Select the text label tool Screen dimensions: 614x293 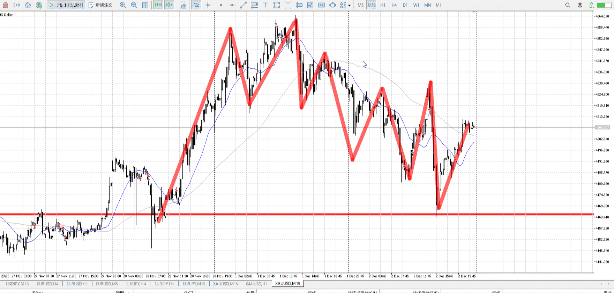pyautogui.click(x=265, y=5)
